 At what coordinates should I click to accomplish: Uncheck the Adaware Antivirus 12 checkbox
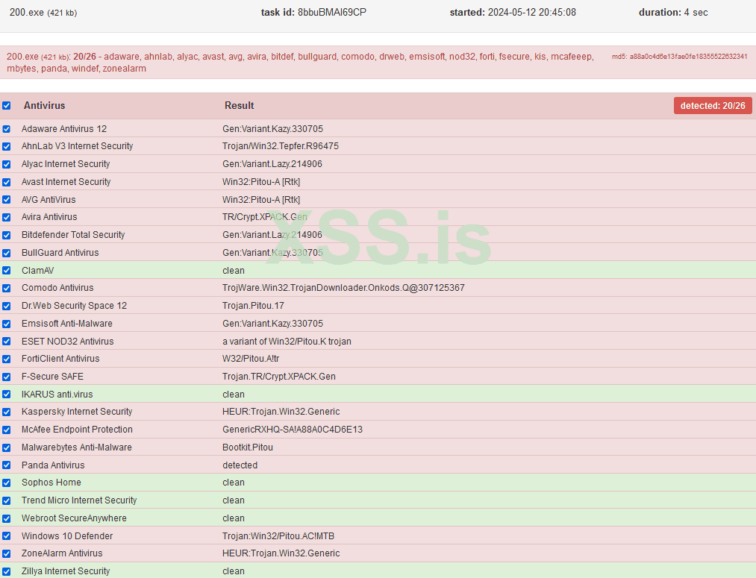pos(6,129)
